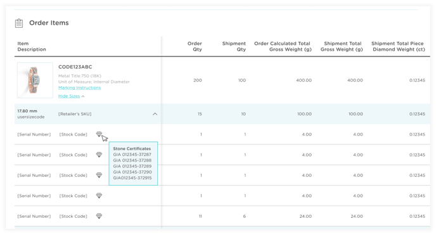This screenshot has width=436, height=235.
Task: Click the [Stock Code] cell in the 24.00 row
Action: click(73, 216)
